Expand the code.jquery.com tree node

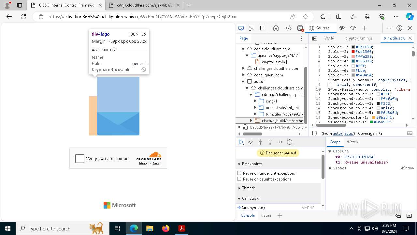click(243, 75)
